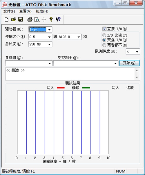145x175 pixels.
Task: Open the 帮助(H) menu
Action: click(42, 11)
